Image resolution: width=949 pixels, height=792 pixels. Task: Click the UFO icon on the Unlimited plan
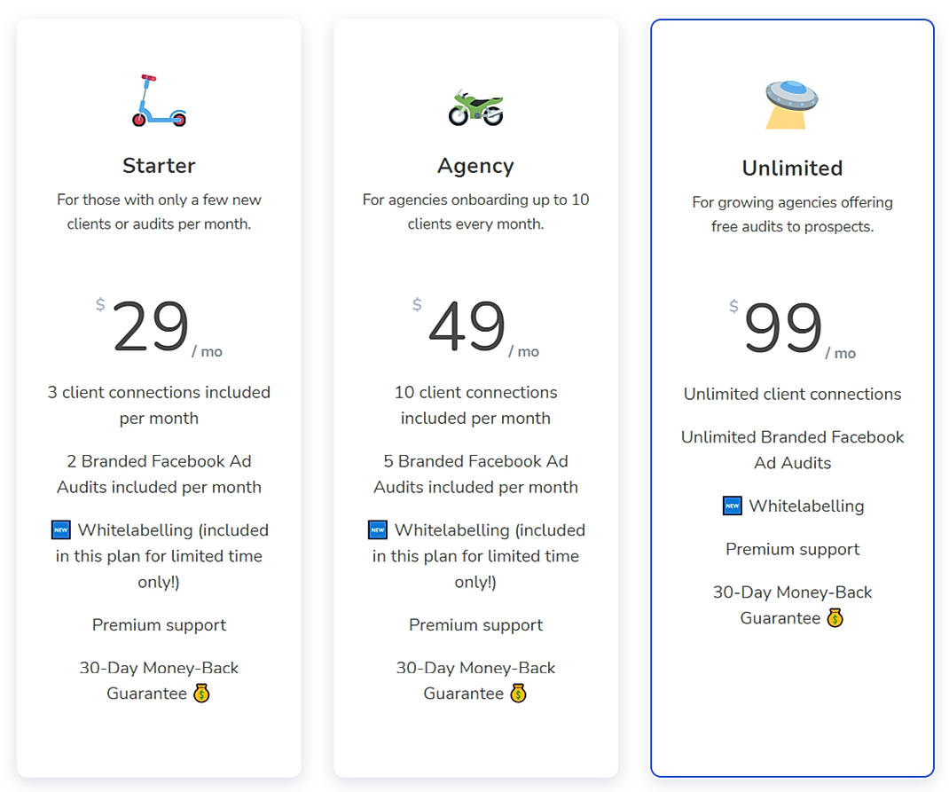(x=792, y=98)
